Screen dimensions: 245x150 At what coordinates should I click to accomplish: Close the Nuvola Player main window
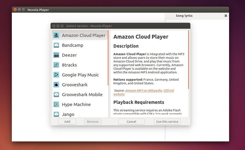pos(15,10)
